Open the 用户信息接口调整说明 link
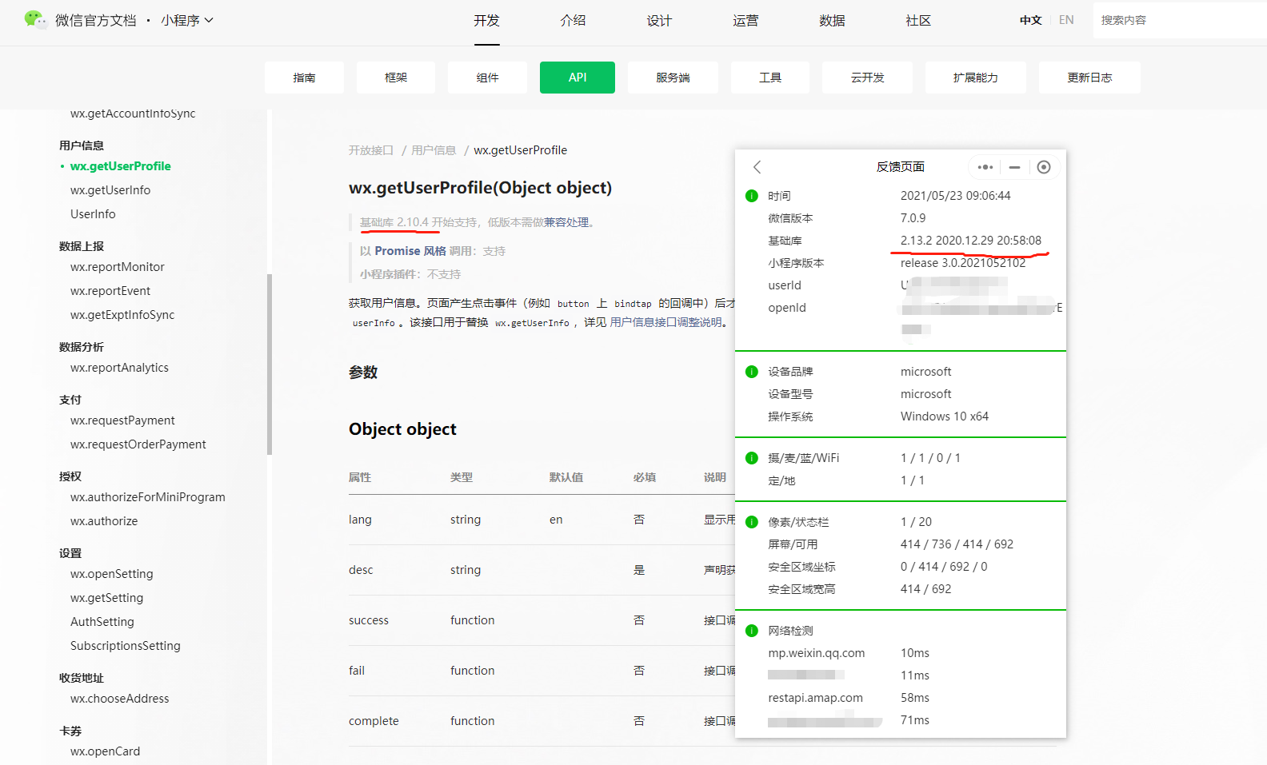The width and height of the screenshot is (1267, 765). coord(665,322)
